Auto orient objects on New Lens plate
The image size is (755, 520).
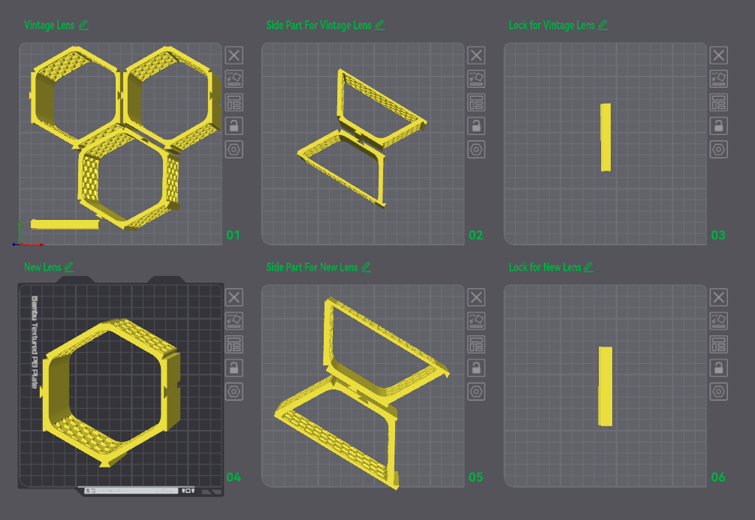234,321
